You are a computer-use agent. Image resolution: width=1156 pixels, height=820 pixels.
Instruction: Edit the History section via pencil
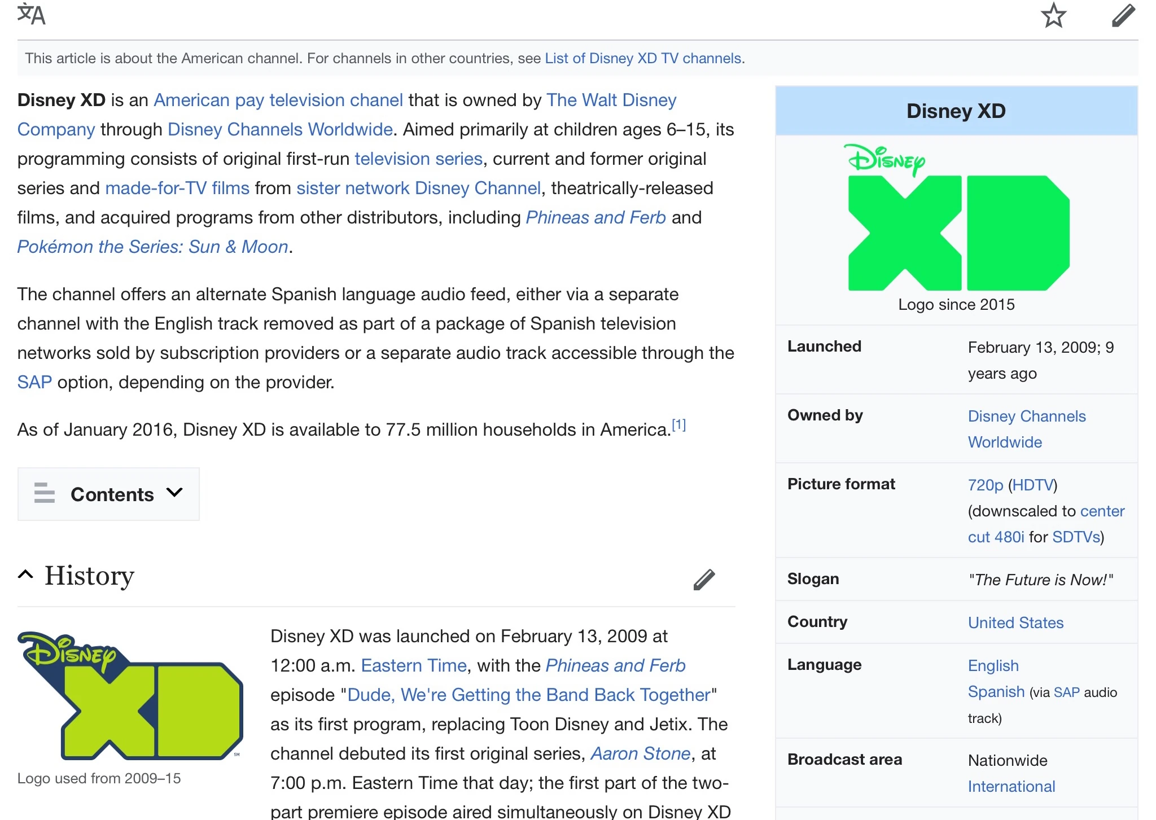pyautogui.click(x=704, y=580)
